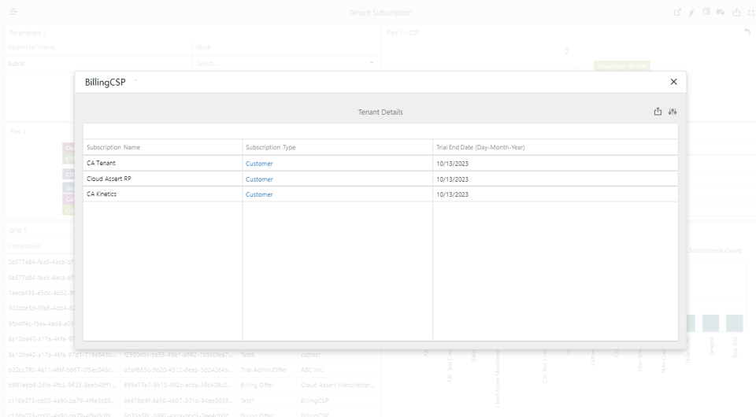Click the Cloud Assert Manchester cell in Grid 1
756x417 pixels.
pyautogui.click(x=338, y=386)
